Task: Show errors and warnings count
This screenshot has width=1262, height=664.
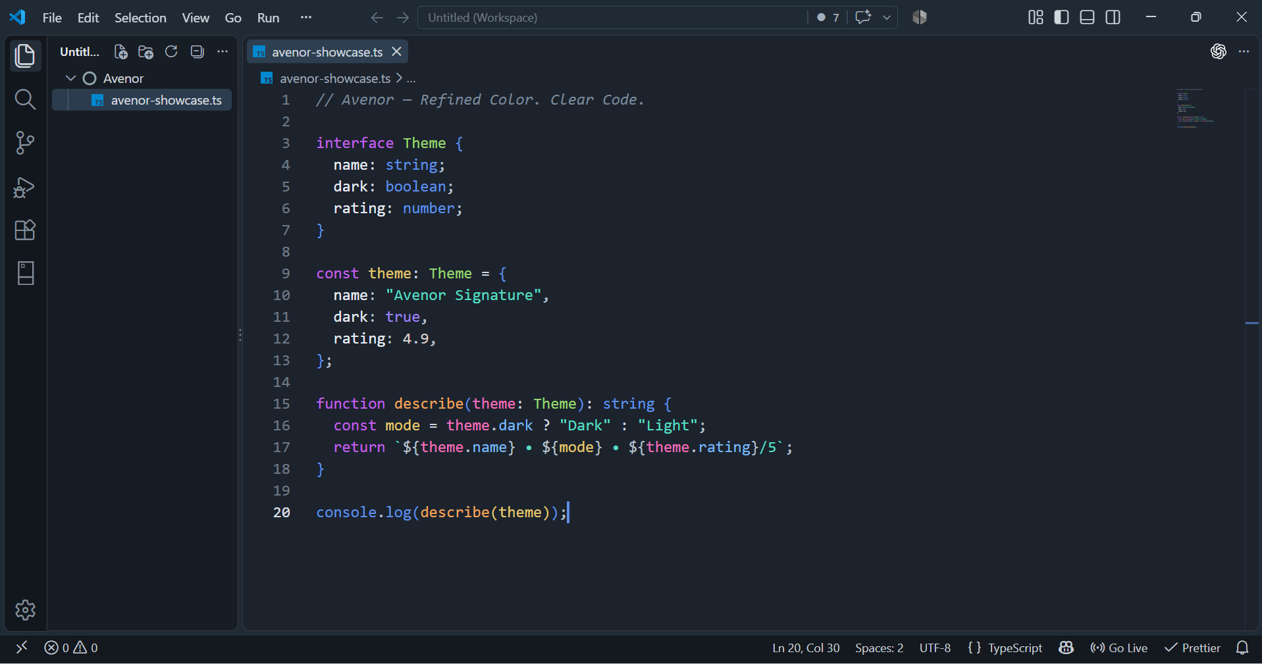Action: click(71, 648)
